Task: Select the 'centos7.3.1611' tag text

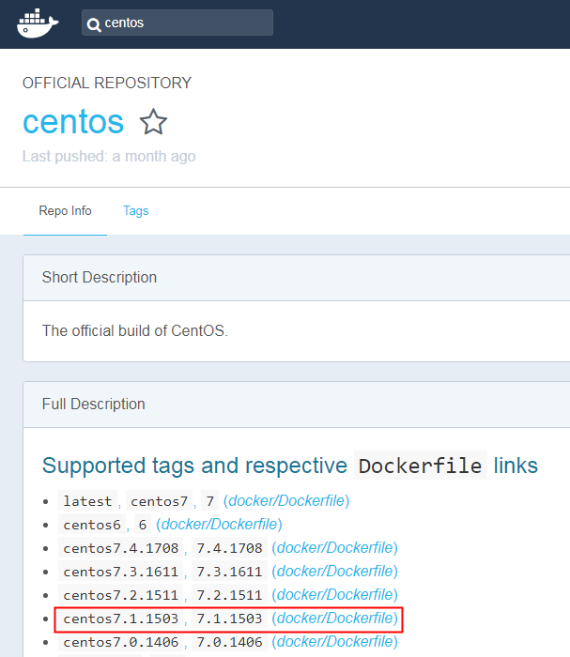Action: pyautogui.click(x=121, y=572)
